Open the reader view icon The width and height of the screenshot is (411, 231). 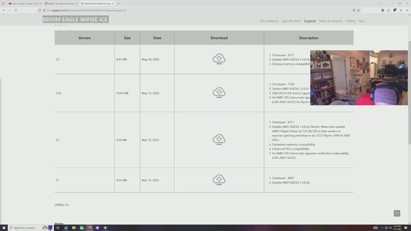click(x=354, y=10)
